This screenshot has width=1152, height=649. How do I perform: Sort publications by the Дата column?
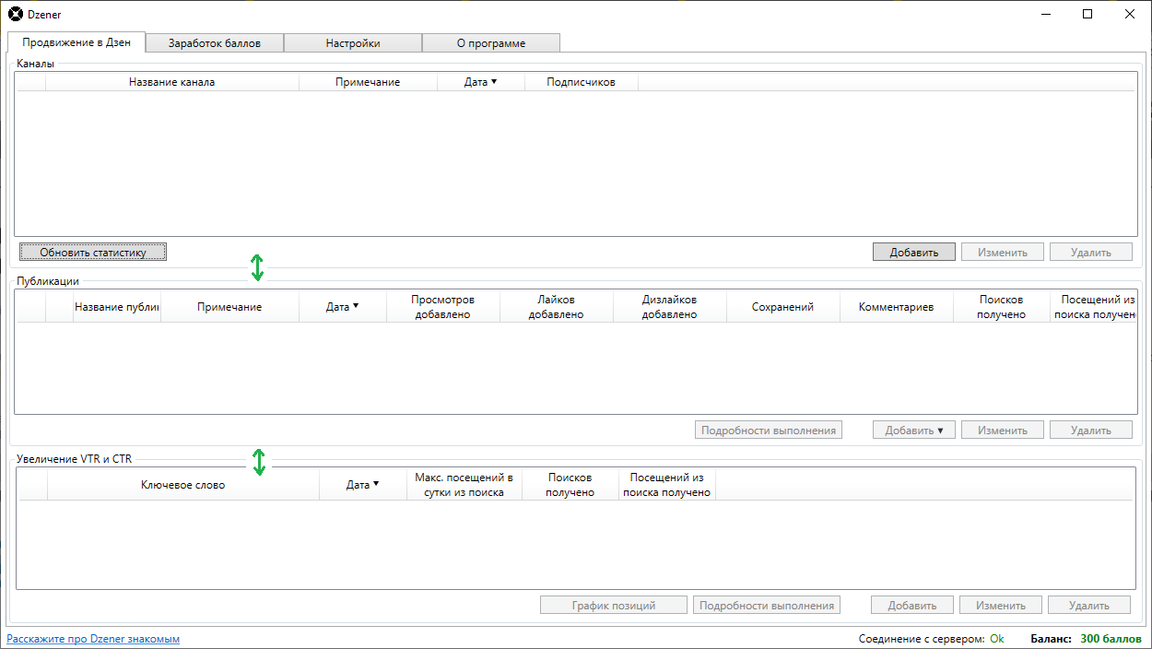pos(343,307)
